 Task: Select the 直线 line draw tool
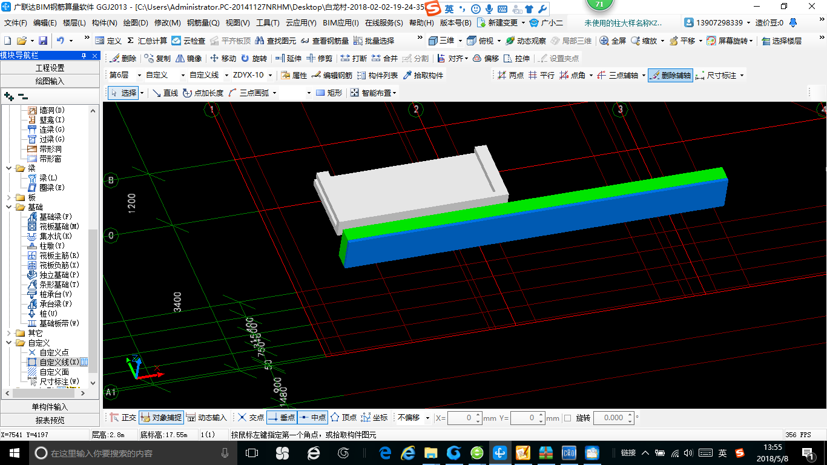(165, 93)
